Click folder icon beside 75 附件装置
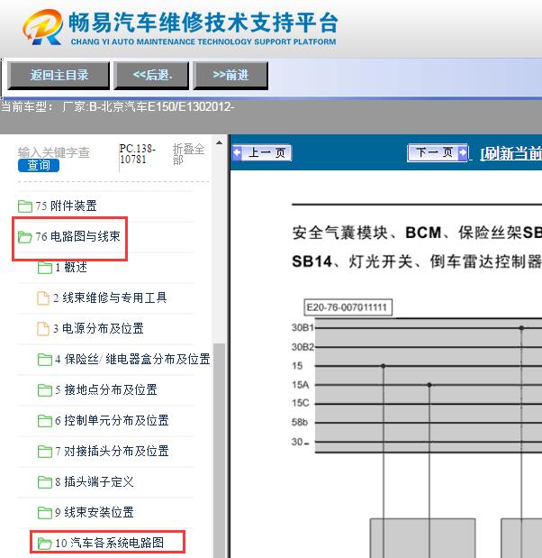Screen dimensions: 542x558 click(x=25, y=206)
